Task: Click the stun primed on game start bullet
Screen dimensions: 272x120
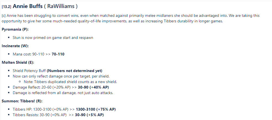Action: pos(53,38)
